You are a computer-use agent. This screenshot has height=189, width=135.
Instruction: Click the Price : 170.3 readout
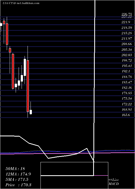tap(18, 185)
